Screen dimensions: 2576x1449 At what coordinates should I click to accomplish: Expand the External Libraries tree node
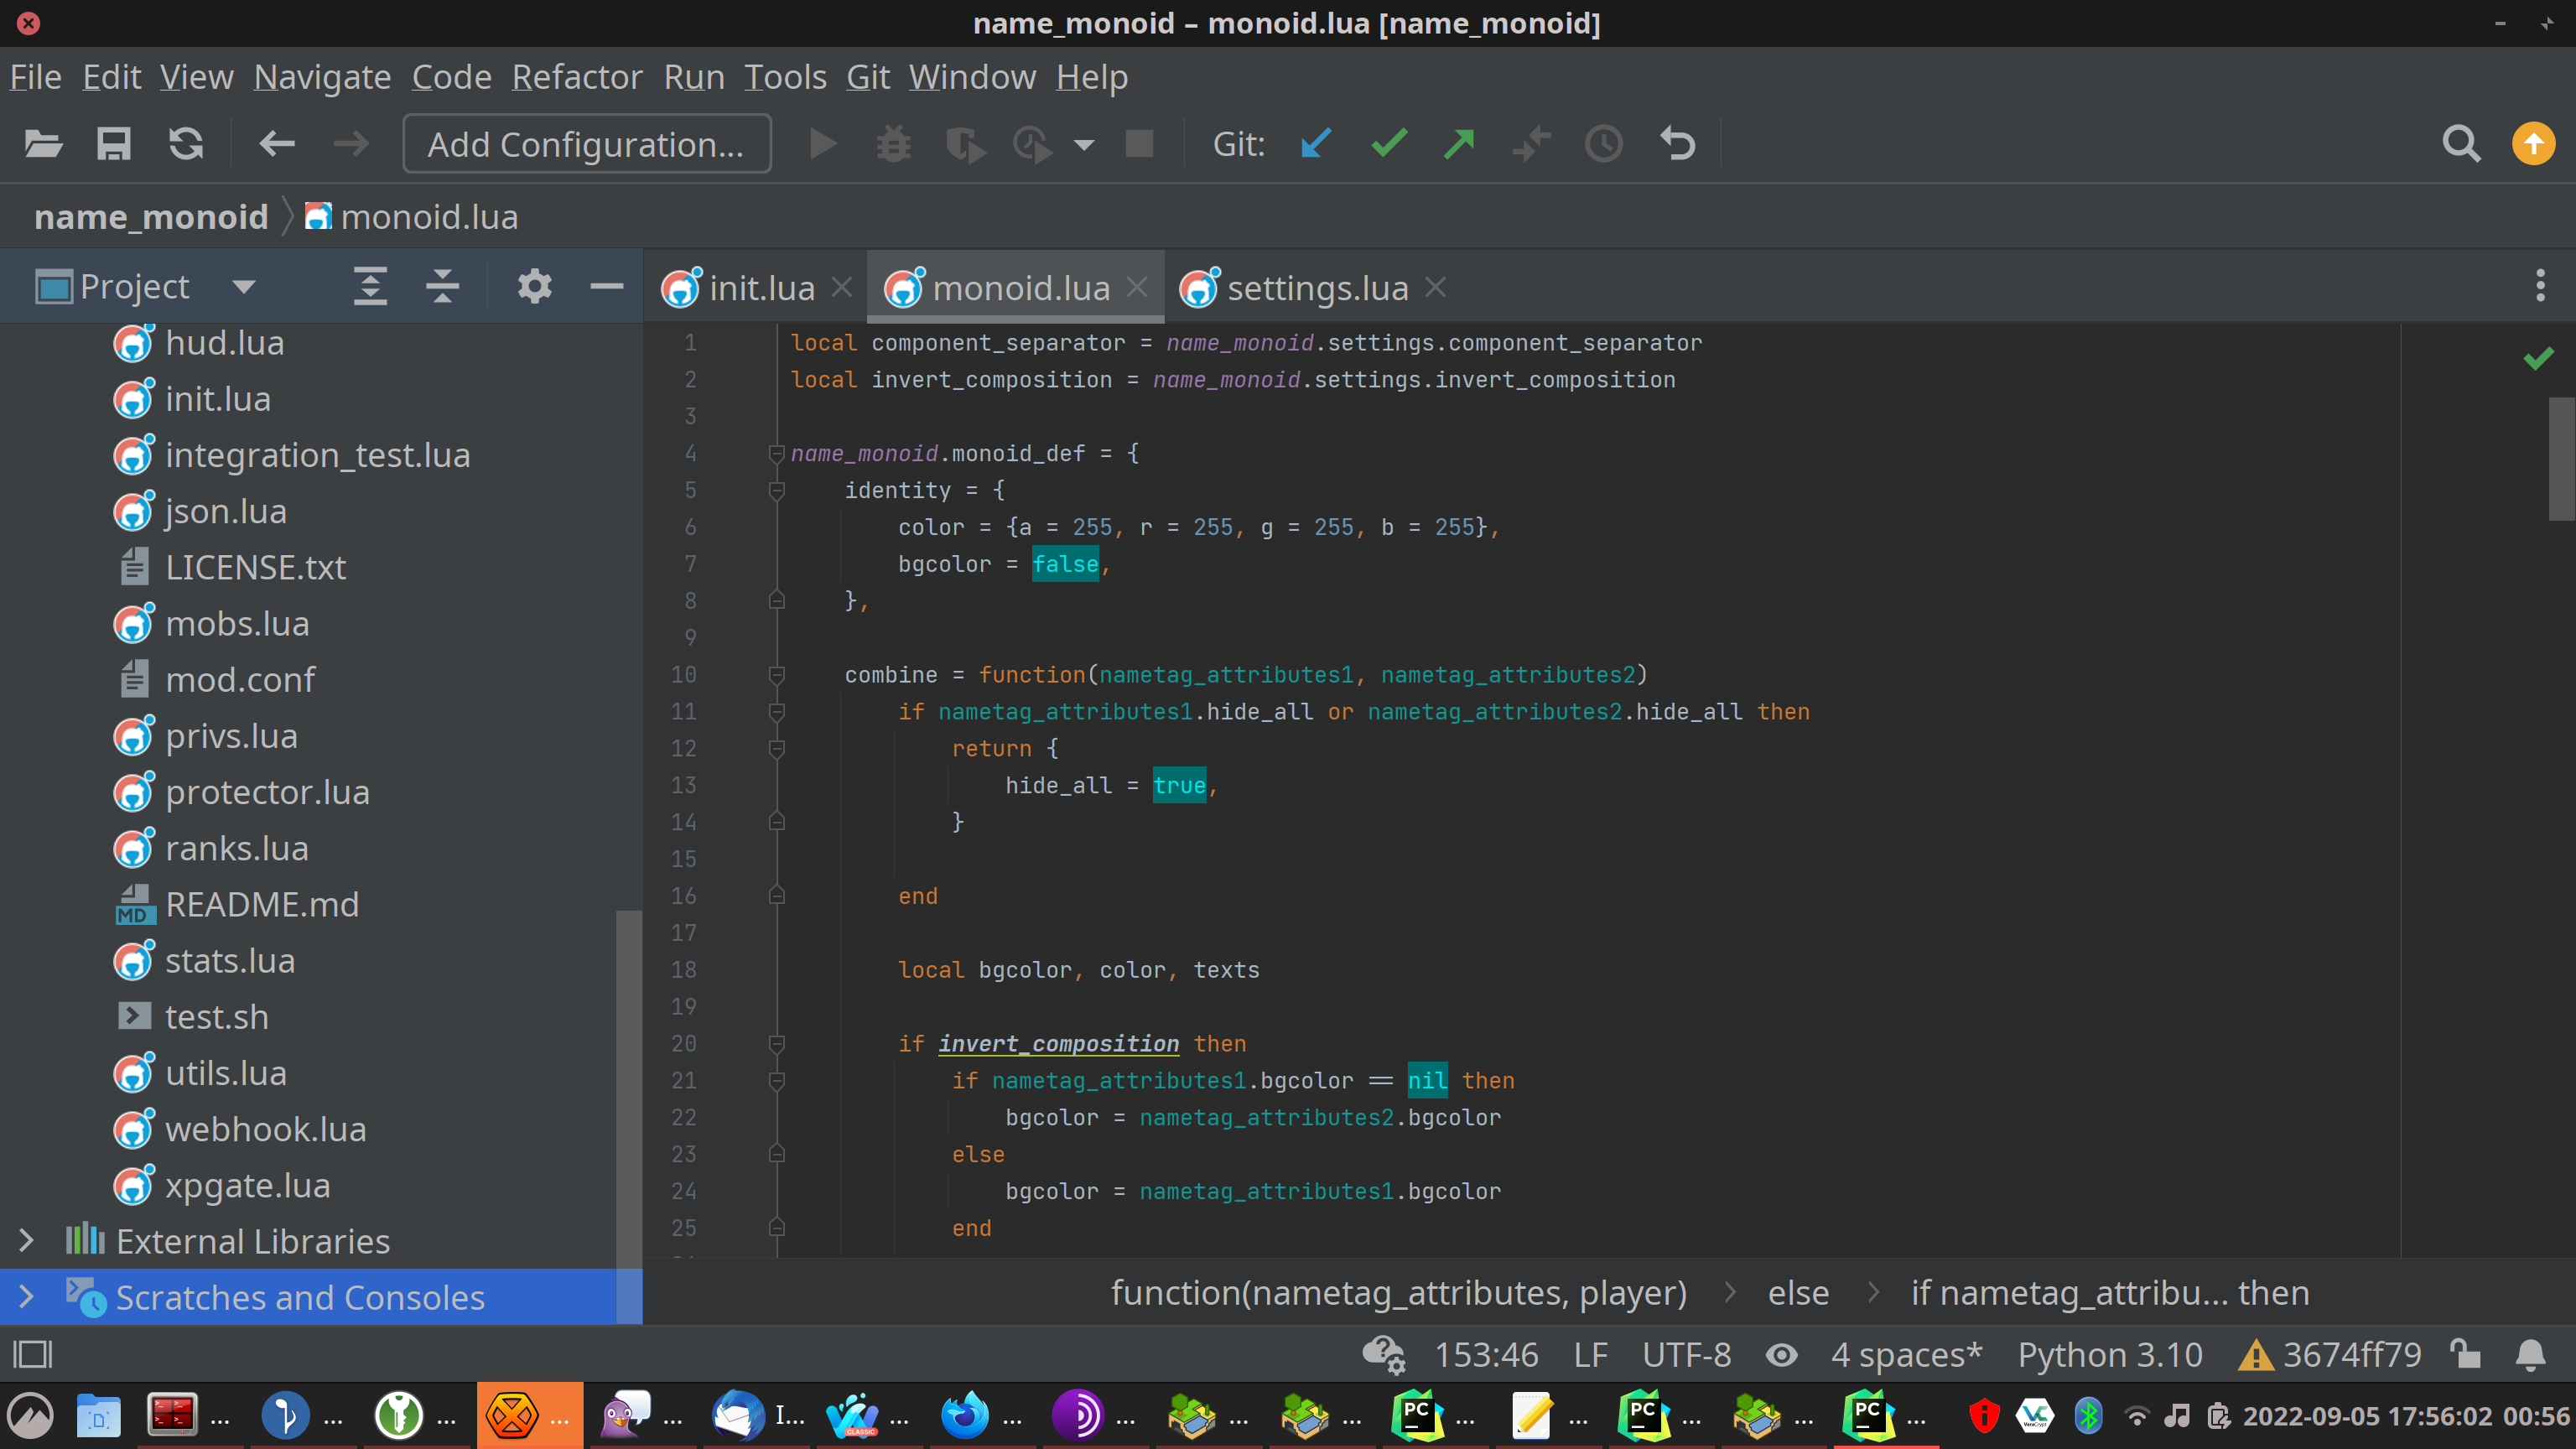tap(27, 1241)
